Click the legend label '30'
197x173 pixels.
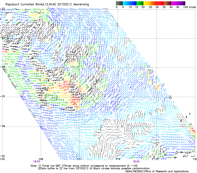click(157, 7)
